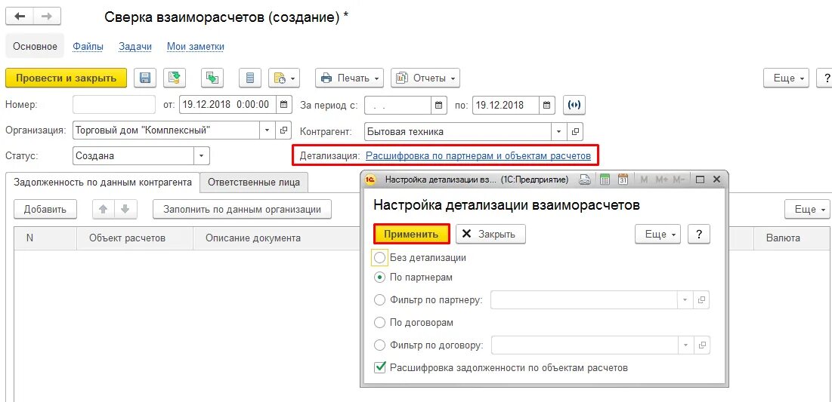This screenshot has height=402, width=832.
Task: Click the Добавить button
Action: click(45, 209)
